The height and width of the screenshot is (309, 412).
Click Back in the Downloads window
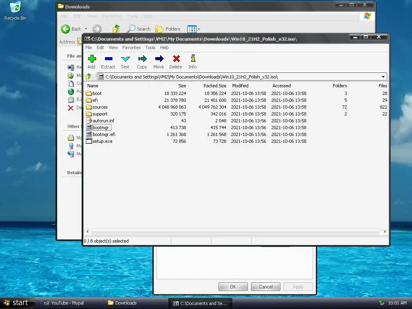(x=71, y=29)
